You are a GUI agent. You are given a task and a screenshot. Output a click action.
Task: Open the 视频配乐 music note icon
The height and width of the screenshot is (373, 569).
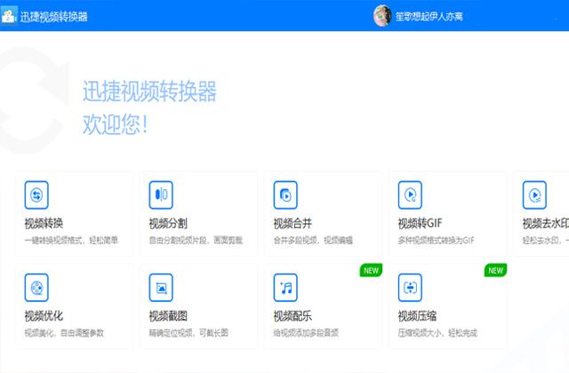[285, 288]
